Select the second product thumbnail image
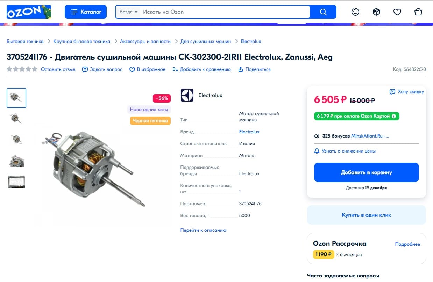Viewport: 433px width, 282px height. (16, 119)
